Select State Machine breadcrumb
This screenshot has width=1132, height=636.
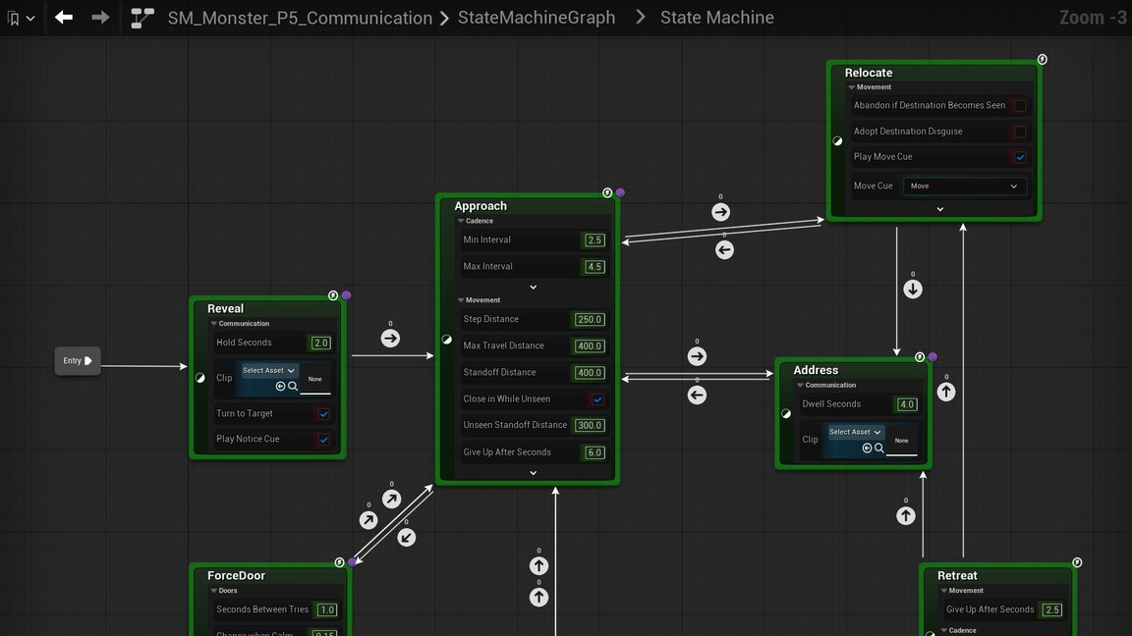point(717,18)
